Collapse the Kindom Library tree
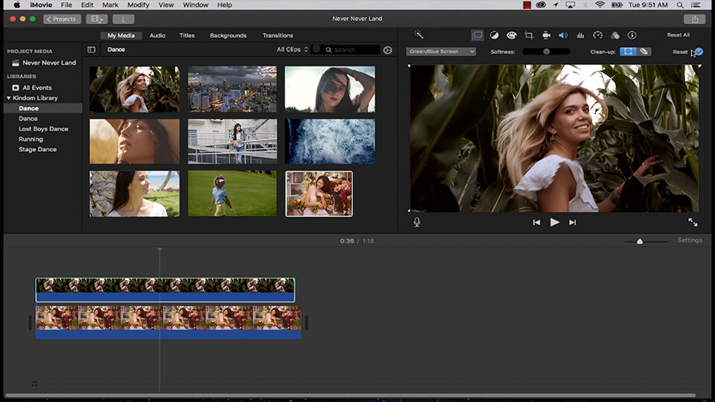The image size is (715, 402). coord(8,98)
